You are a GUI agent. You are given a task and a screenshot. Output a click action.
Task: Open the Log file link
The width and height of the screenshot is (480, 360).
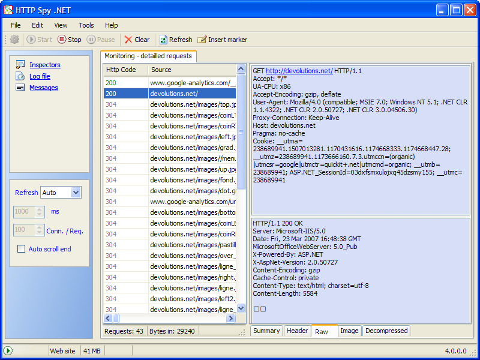tap(40, 76)
